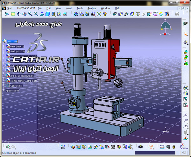Select the Pan four-arrow tool
The width and height of the screenshot is (191, 157).
tap(19, 14)
